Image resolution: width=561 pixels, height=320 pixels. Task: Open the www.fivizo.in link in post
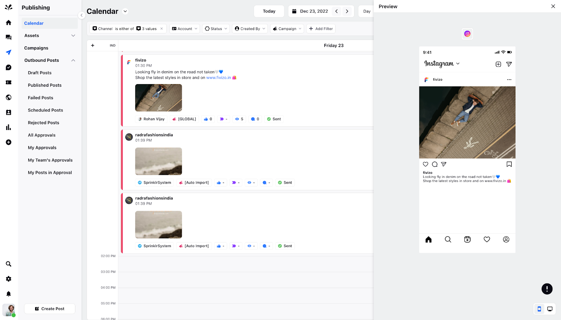click(x=218, y=78)
